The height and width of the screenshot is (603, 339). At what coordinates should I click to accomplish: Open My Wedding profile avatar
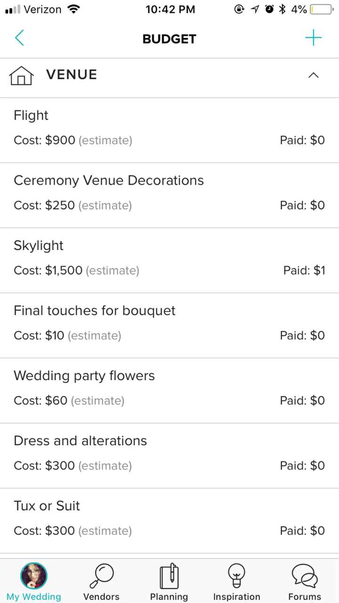tap(34, 576)
